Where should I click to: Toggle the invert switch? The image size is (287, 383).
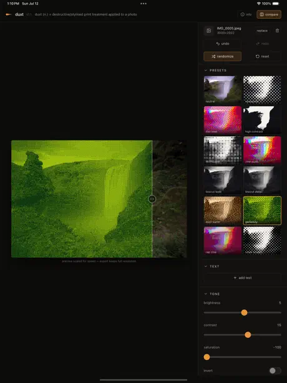(x=275, y=371)
